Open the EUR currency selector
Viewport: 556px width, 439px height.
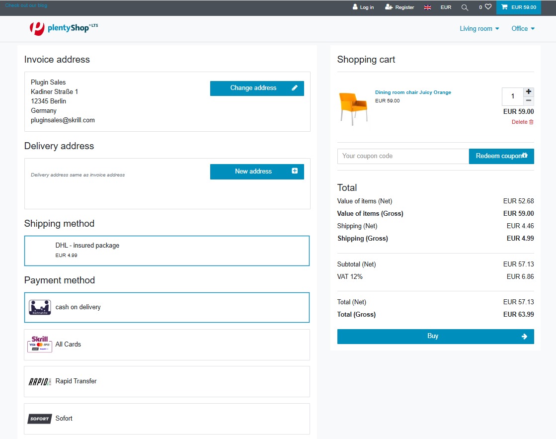(446, 7)
